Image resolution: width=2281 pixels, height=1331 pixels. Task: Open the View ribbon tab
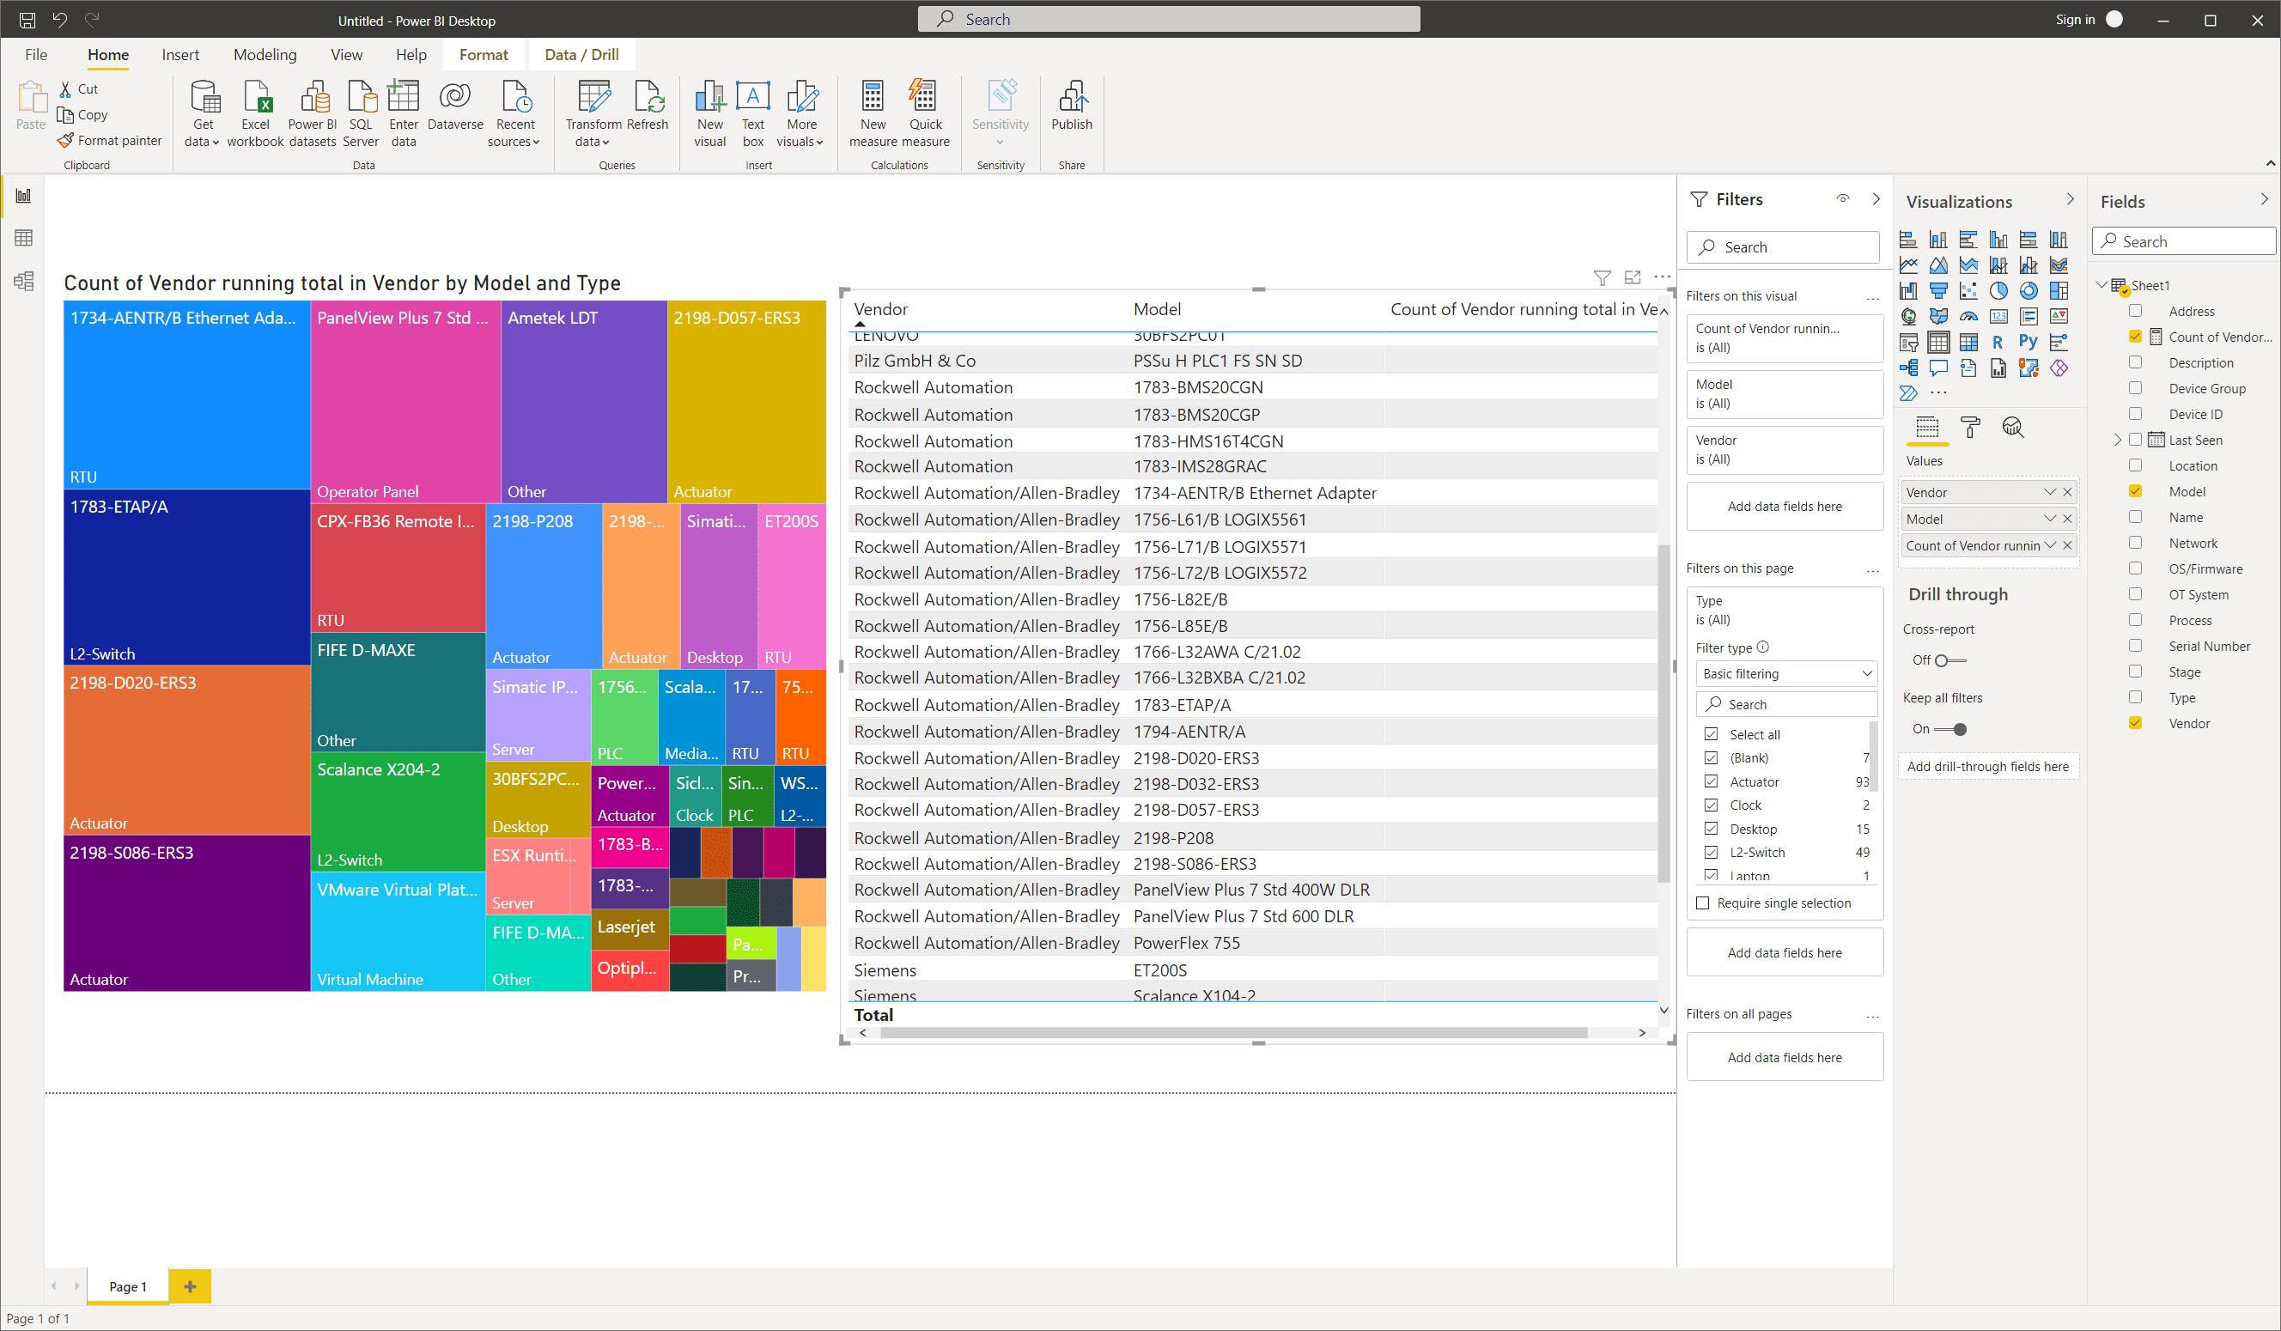346,54
